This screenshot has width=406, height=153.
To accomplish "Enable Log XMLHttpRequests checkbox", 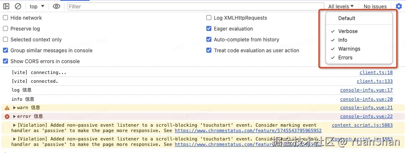I will [x=209, y=18].
